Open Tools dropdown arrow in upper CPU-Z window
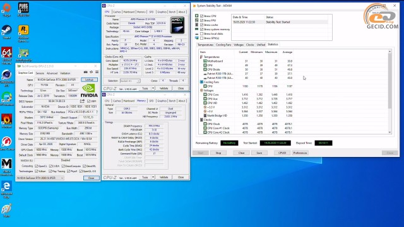The width and height of the screenshot is (404, 227). pyautogui.click(x=153, y=88)
